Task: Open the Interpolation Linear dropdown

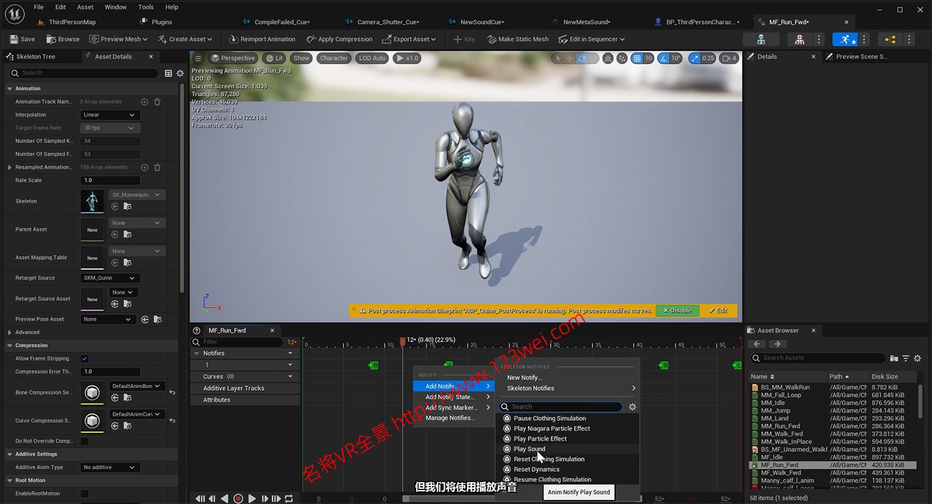Action: 109,115
